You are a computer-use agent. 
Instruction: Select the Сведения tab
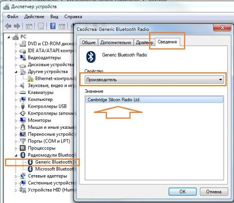[167, 42]
